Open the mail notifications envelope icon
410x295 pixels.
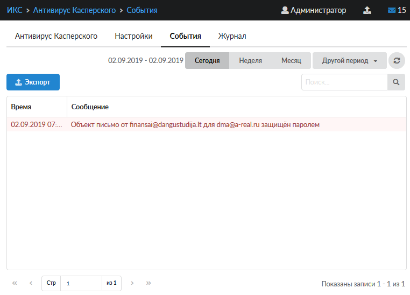click(391, 10)
